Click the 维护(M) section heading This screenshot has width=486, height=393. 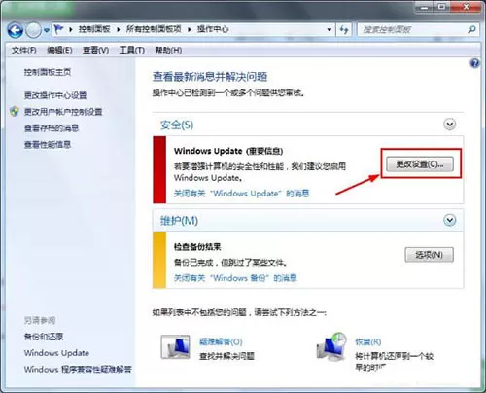coord(179,221)
